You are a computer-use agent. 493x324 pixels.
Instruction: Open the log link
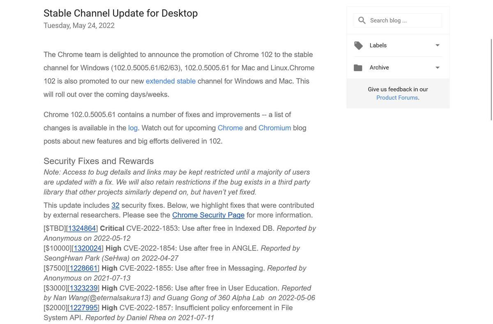click(x=133, y=128)
